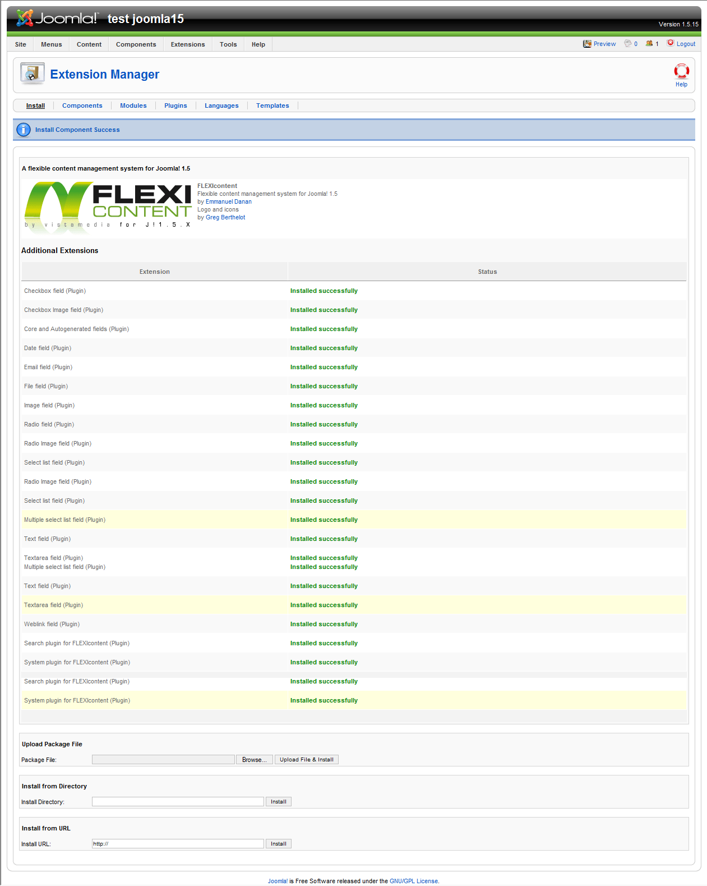Image resolution: width=707 pixels, height=886 pixels.
Task: Open the Help menu in menu bar
Action: coord(258,44)
